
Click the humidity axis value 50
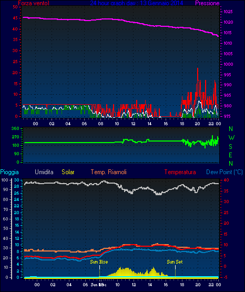click(x=6, y=228)
